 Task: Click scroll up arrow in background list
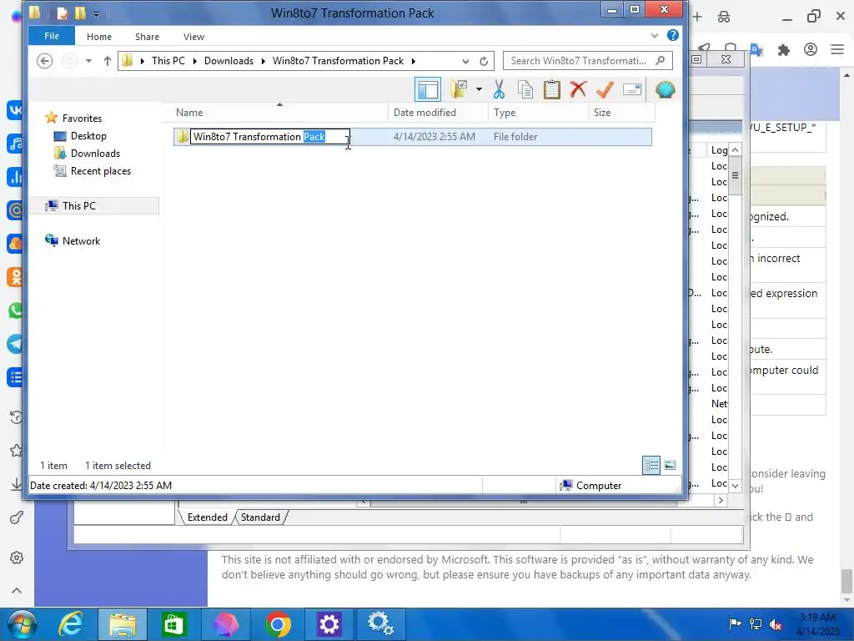736,149
